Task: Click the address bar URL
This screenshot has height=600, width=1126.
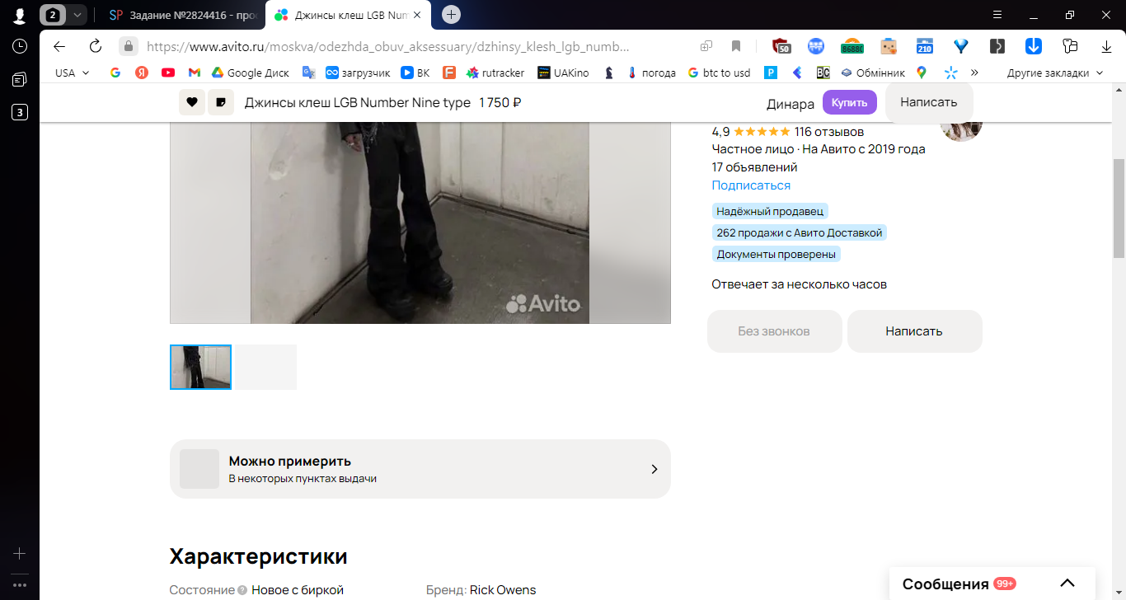Action: pos(387,46)
